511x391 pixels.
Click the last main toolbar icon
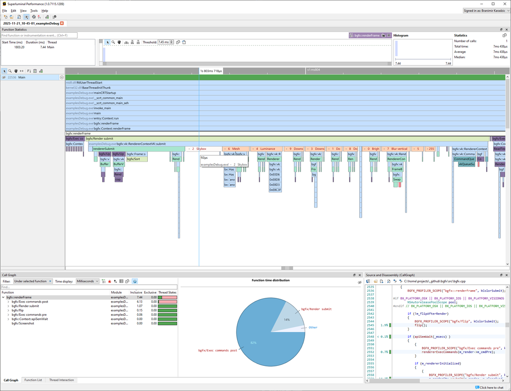[x=55, y=17]
